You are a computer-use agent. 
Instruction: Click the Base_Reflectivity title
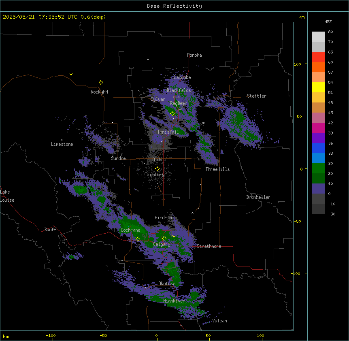tap(174, 6)
